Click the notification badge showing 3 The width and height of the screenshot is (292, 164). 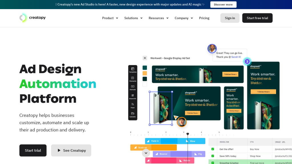point(247,61)
